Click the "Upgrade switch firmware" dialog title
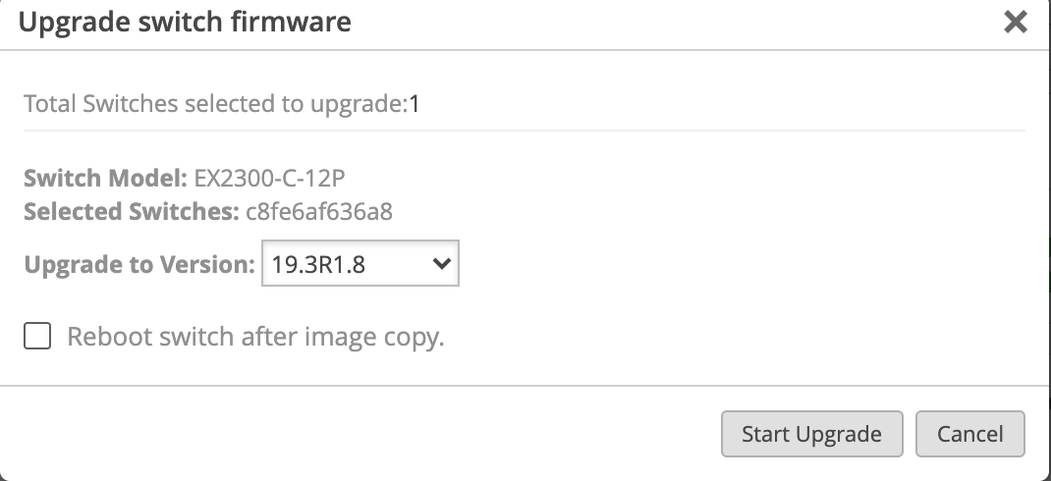1051x481 pixels. [185, 22]
